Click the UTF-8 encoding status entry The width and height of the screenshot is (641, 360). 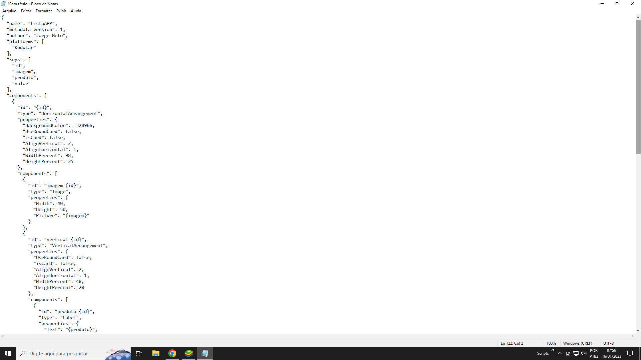608,343
